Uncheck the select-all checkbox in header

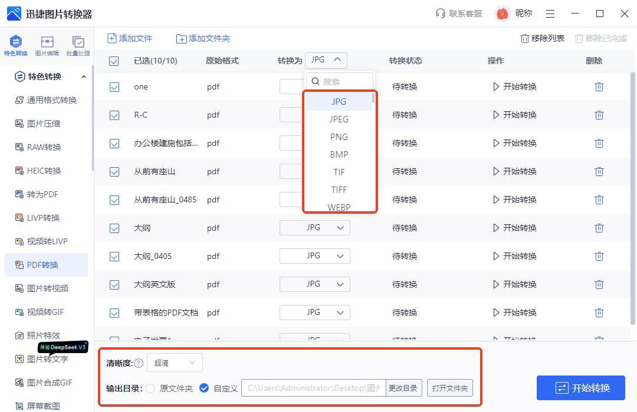[114, 61]
